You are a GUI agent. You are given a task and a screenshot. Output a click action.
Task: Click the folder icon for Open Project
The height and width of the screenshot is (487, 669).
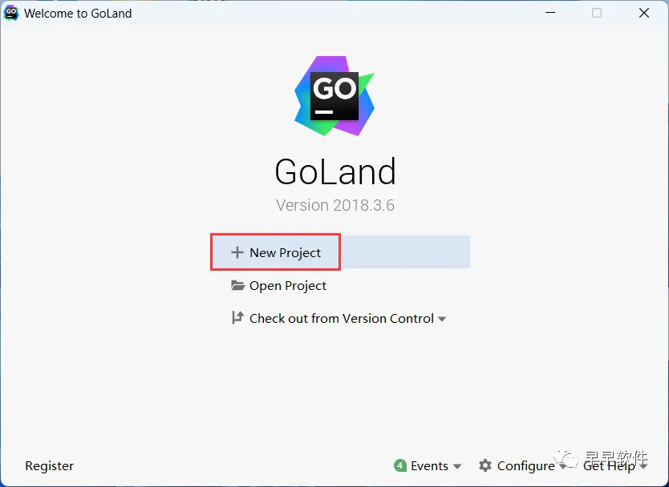237,285
